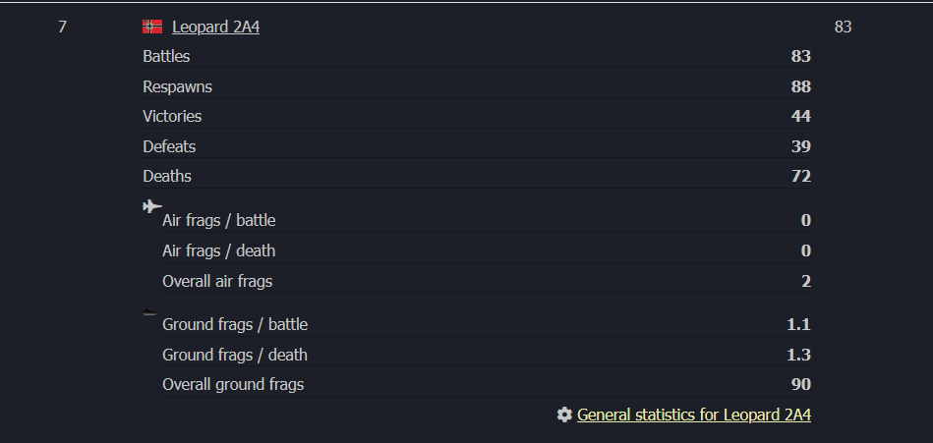Click the Ground frags / battle label

(235, 324)
